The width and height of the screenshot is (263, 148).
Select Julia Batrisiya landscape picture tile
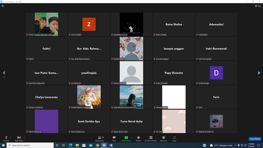(131, 97)
